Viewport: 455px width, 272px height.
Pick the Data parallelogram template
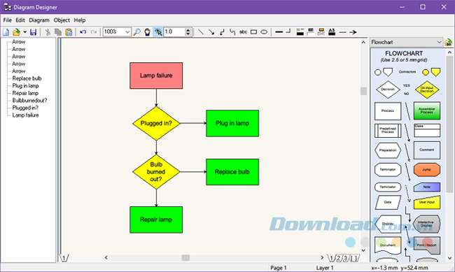click(x=388, y=202)
